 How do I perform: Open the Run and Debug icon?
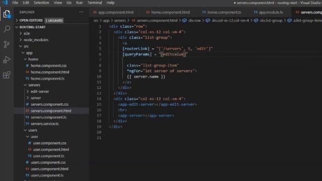tap(7, 59)
